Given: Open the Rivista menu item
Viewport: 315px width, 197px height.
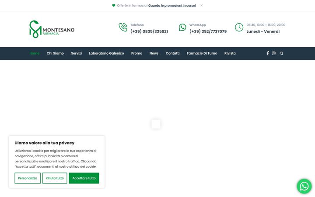Looking at the screenshot, I should coord(230,53).
